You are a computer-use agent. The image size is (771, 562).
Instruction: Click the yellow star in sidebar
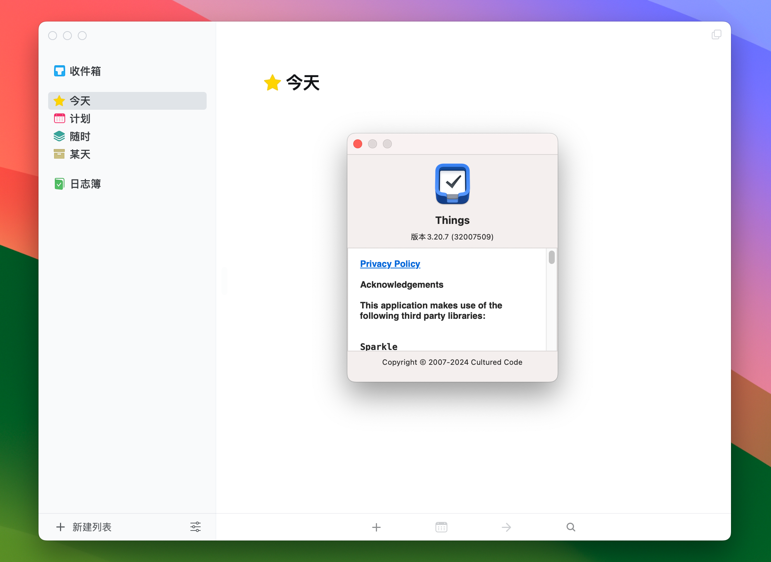point(59,101)
